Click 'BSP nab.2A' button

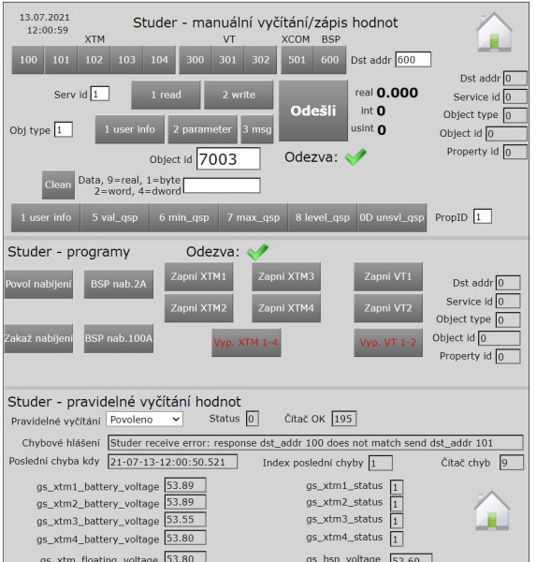(x=119, y=284)
